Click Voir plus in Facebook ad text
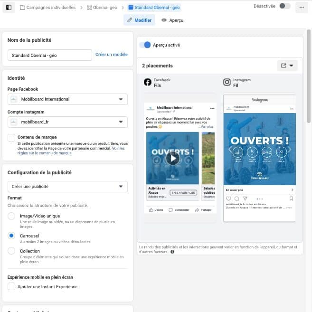The height and width of the screenshot is (312, 312). pos(207,127)
